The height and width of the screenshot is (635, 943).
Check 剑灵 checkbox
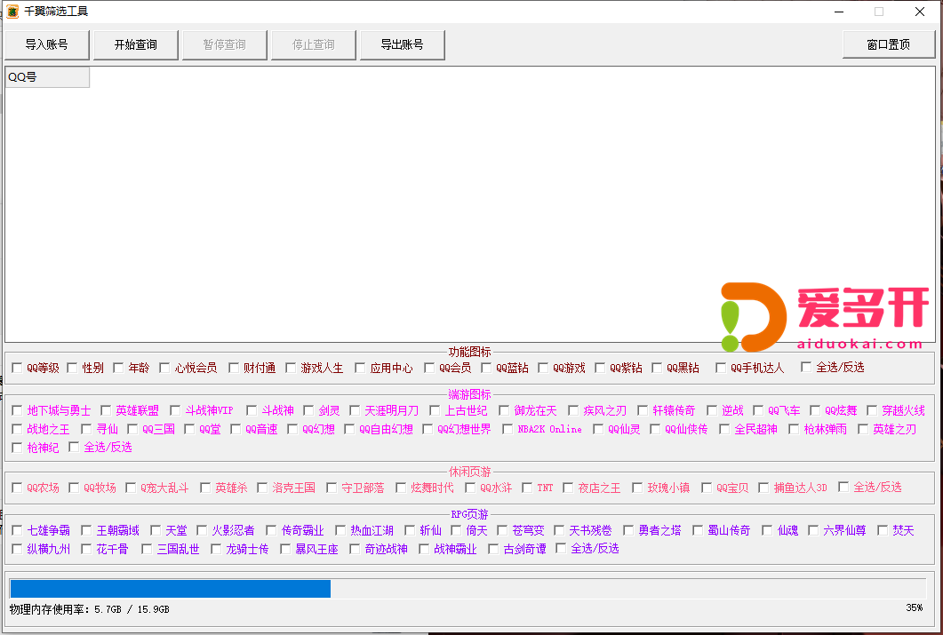click(x=308, y=410)
